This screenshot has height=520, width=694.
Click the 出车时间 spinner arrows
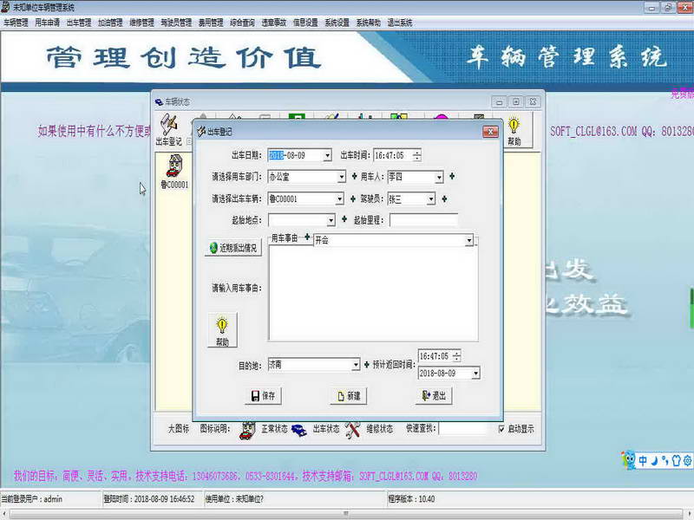click(416, 155)
